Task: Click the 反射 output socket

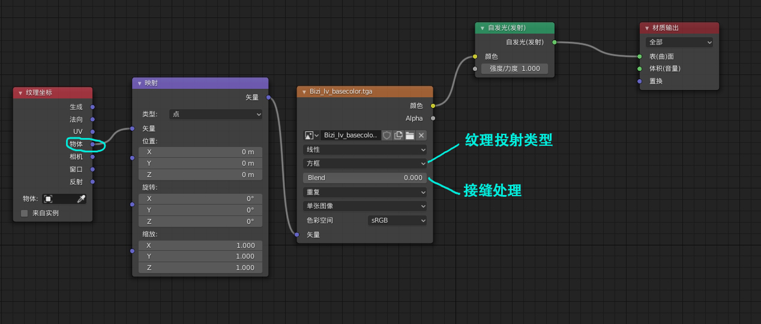Action: pos(92,182)
